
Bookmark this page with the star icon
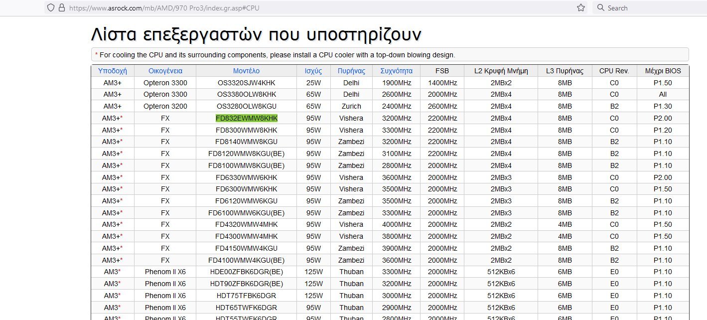click(x=580, y=8)
